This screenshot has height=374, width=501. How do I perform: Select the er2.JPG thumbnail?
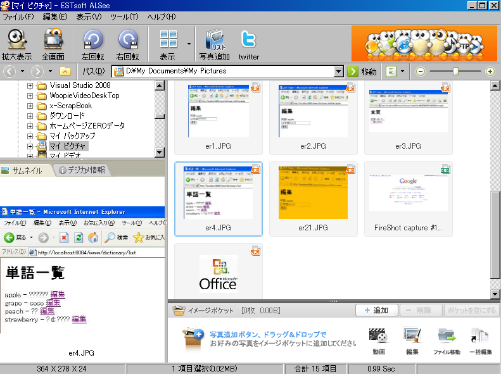pyautogui.click(x=313, y=118)
